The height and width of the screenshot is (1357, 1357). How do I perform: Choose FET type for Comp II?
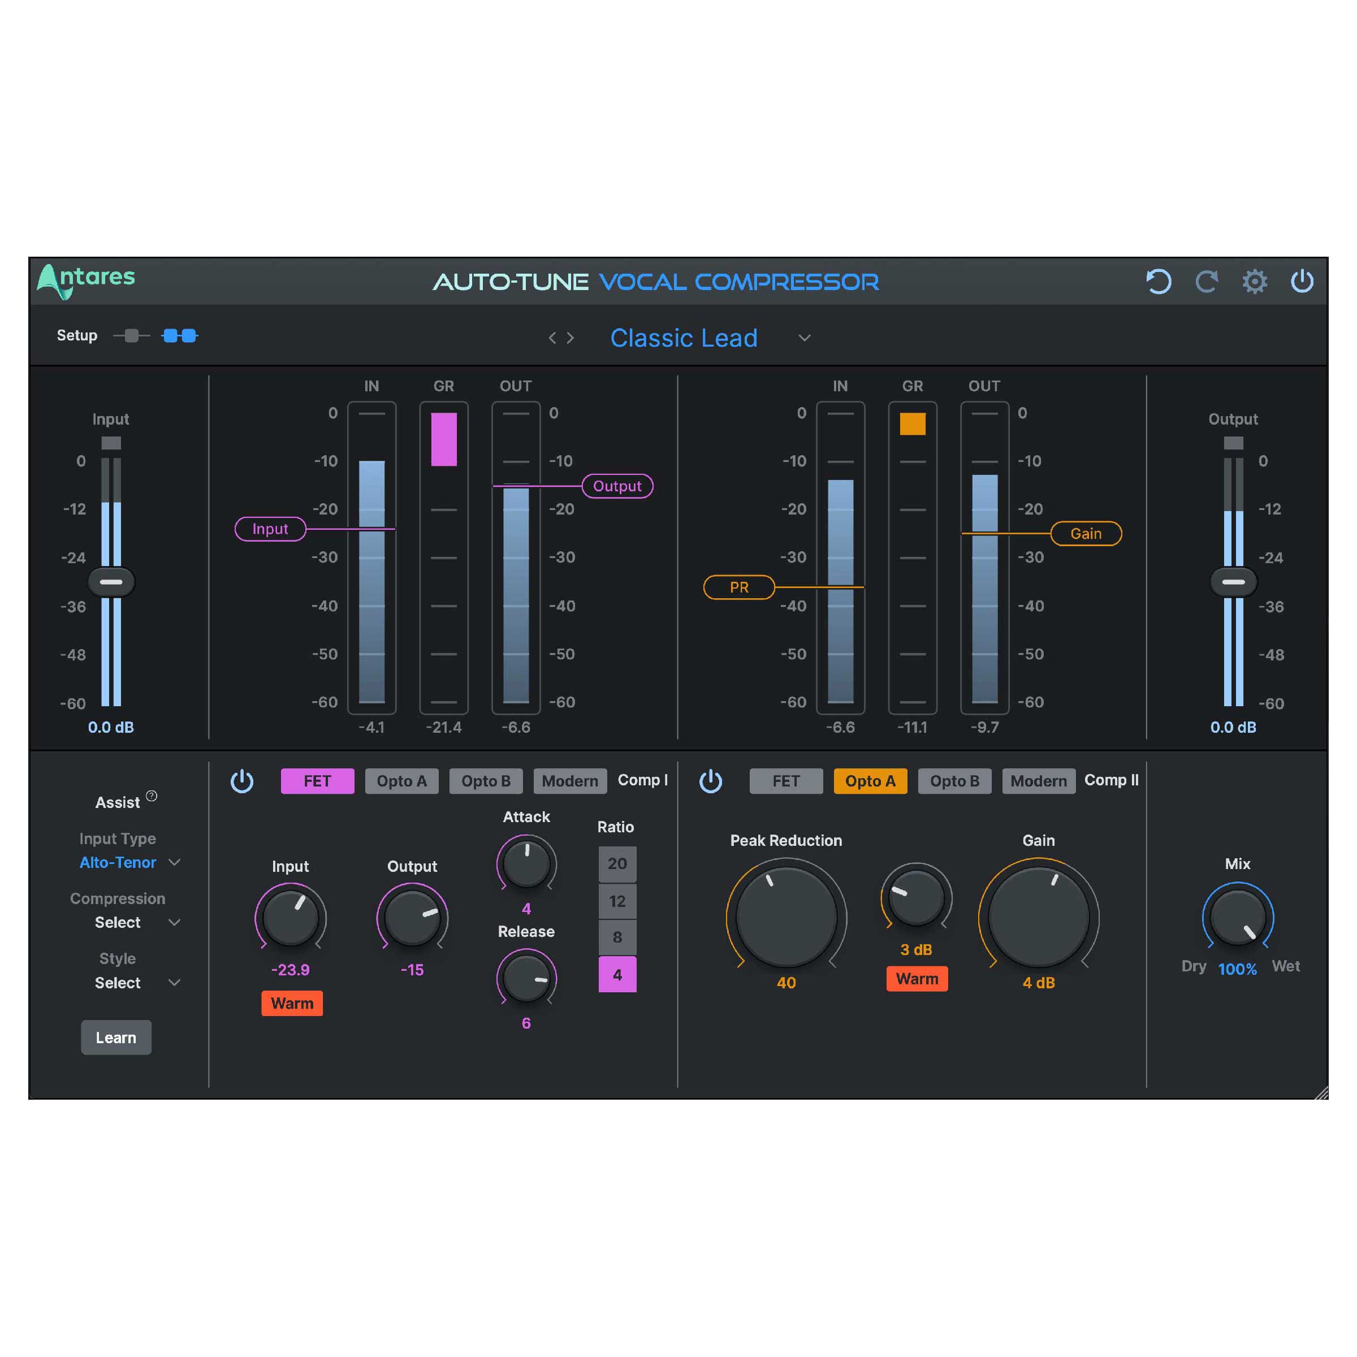point(786,781)
